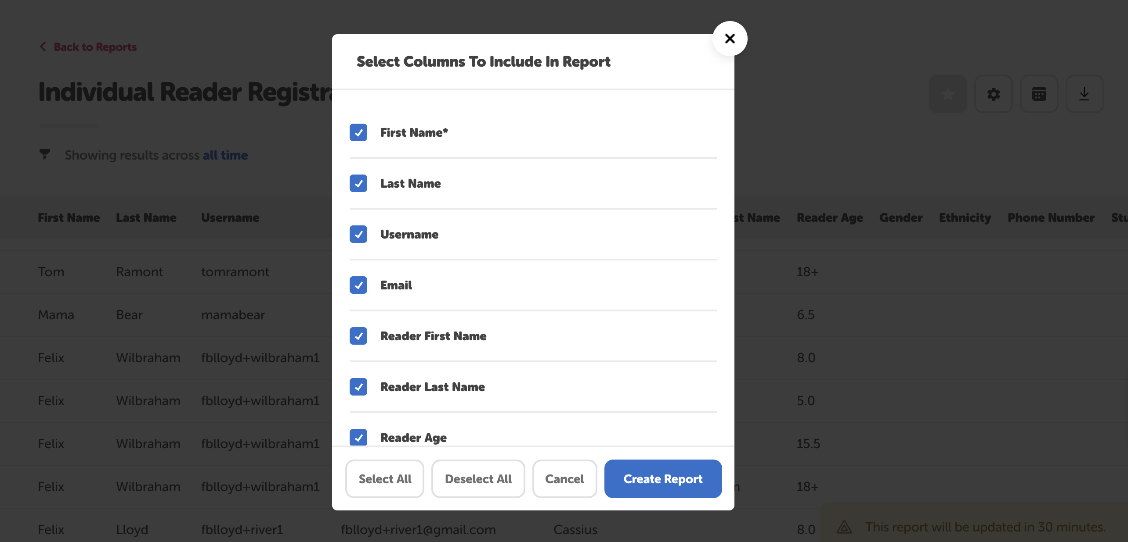
Task: Favorite this report using the star icon
Action: pos(947,93)
